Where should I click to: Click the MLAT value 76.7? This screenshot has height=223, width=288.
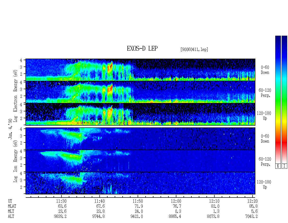(177, 206)
